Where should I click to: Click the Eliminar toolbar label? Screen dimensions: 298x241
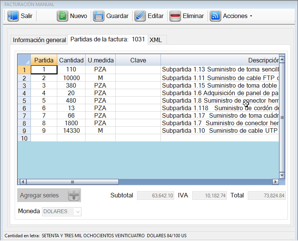[193, 16]
